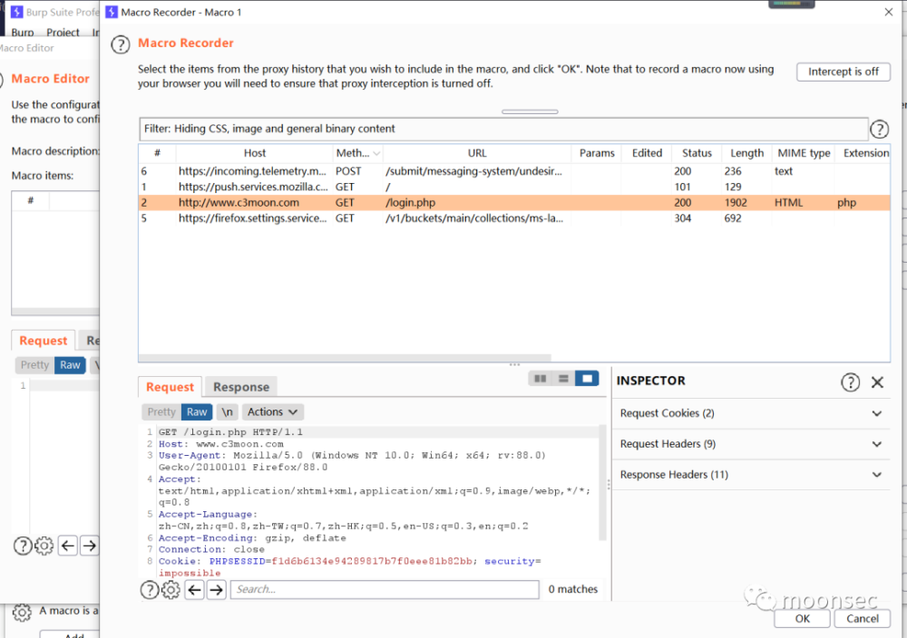Expand Response Headers (11) section
Viewport: 907px width, 638px height.
coord(751,475)
